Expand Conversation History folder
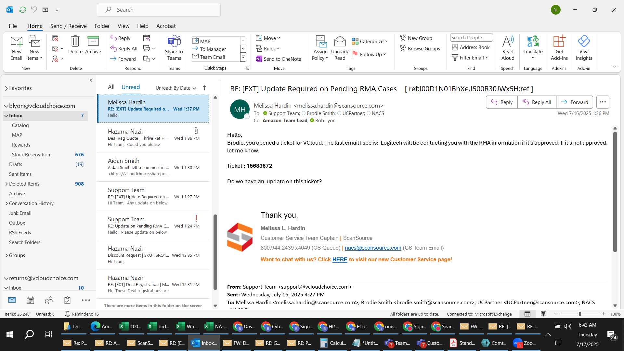The height and width of the screenshot is (351, 624). tap(6, 203)
